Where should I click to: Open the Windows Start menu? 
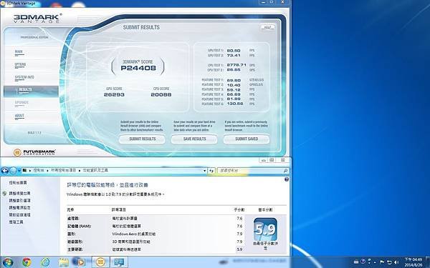point(8,262)
